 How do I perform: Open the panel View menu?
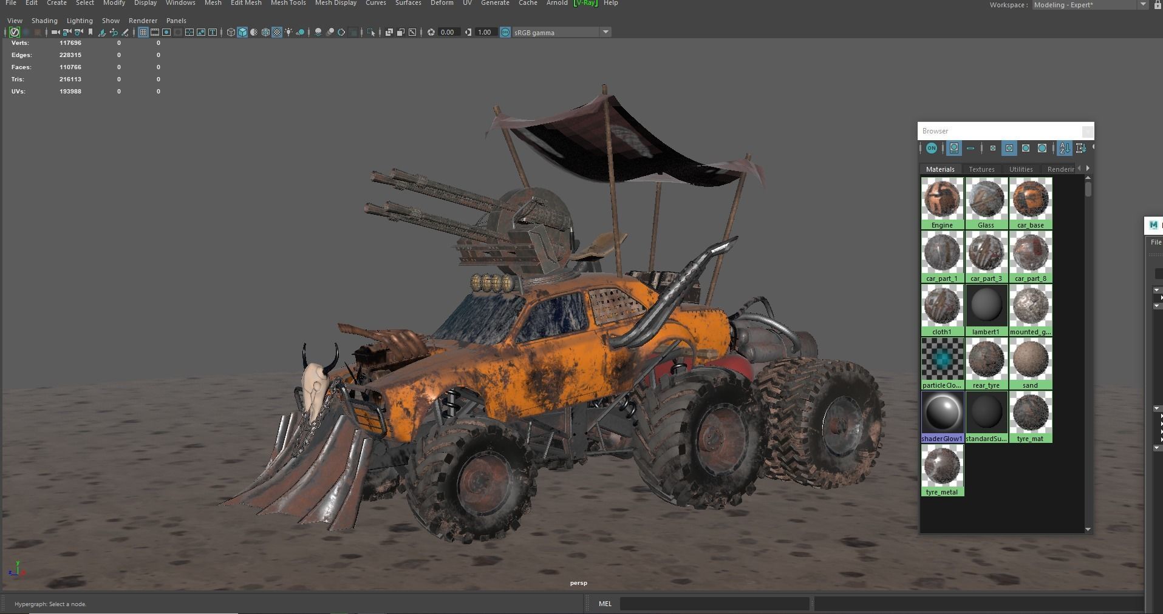15,21
